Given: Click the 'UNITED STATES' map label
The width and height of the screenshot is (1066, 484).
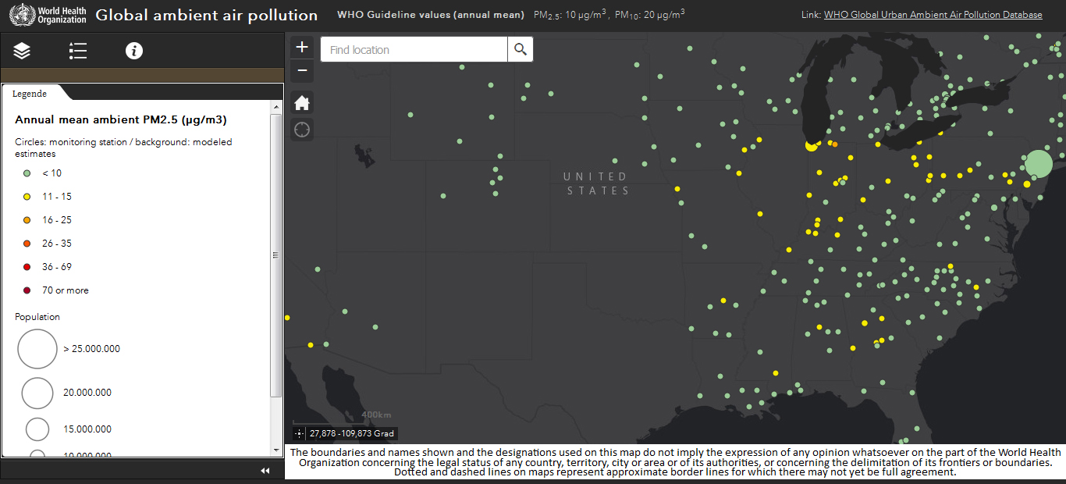Looking at the screenshot, I should pos(597,183).
